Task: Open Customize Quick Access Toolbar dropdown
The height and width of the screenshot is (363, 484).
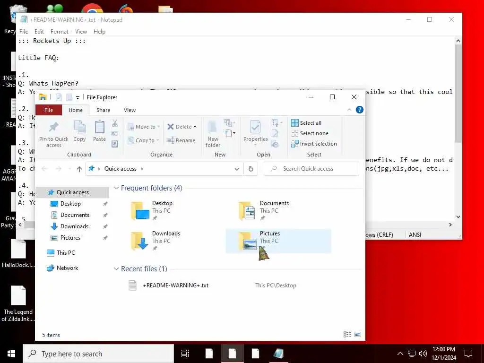Action: 78,97
